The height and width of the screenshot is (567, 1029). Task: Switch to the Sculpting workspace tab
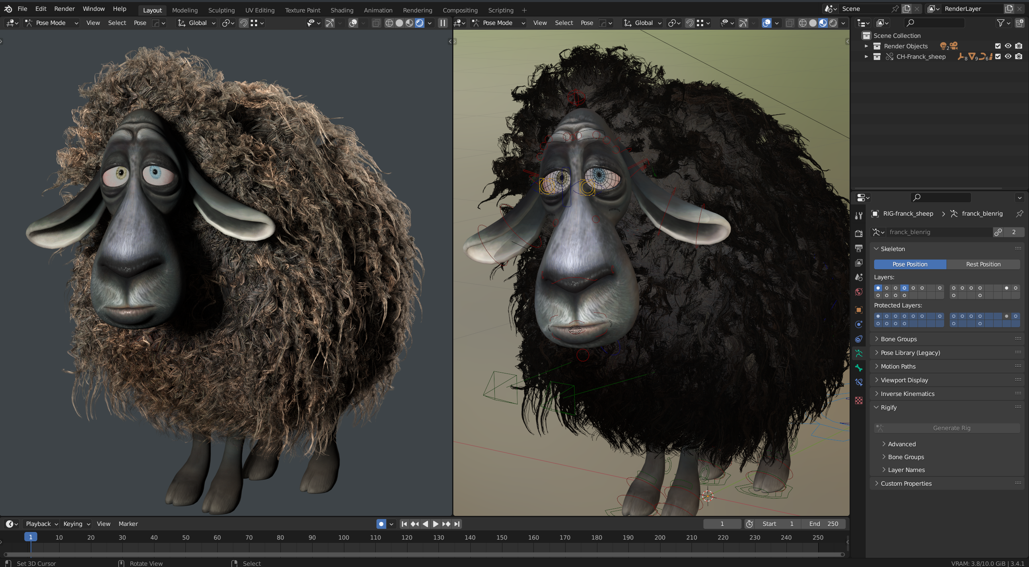pos(221,10)
